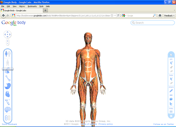
Task: Click the eraser icon under pin section
Action: [x=171, y=71]
